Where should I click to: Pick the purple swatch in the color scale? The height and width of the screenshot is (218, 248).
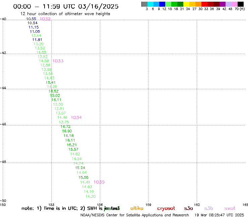coord(223,4)
